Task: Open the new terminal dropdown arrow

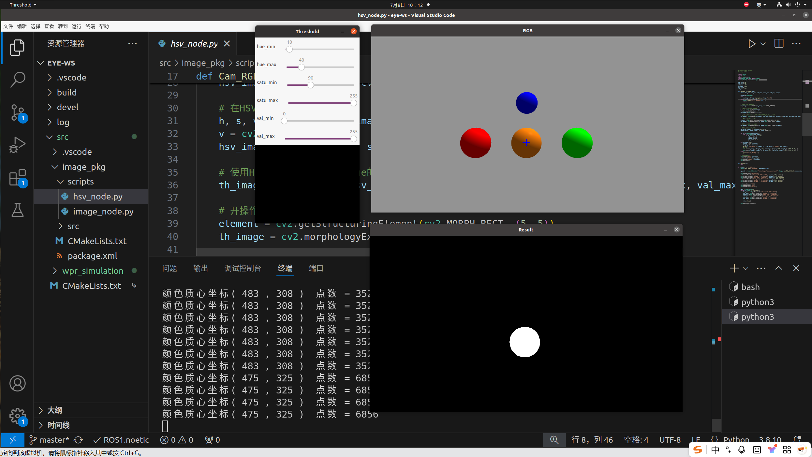Action: point(746,269)
